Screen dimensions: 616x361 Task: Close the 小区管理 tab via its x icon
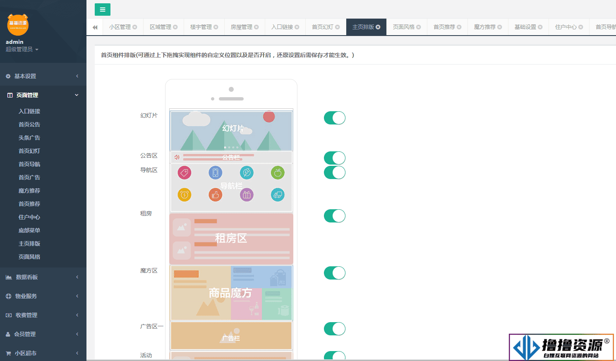tap(135, 27)
